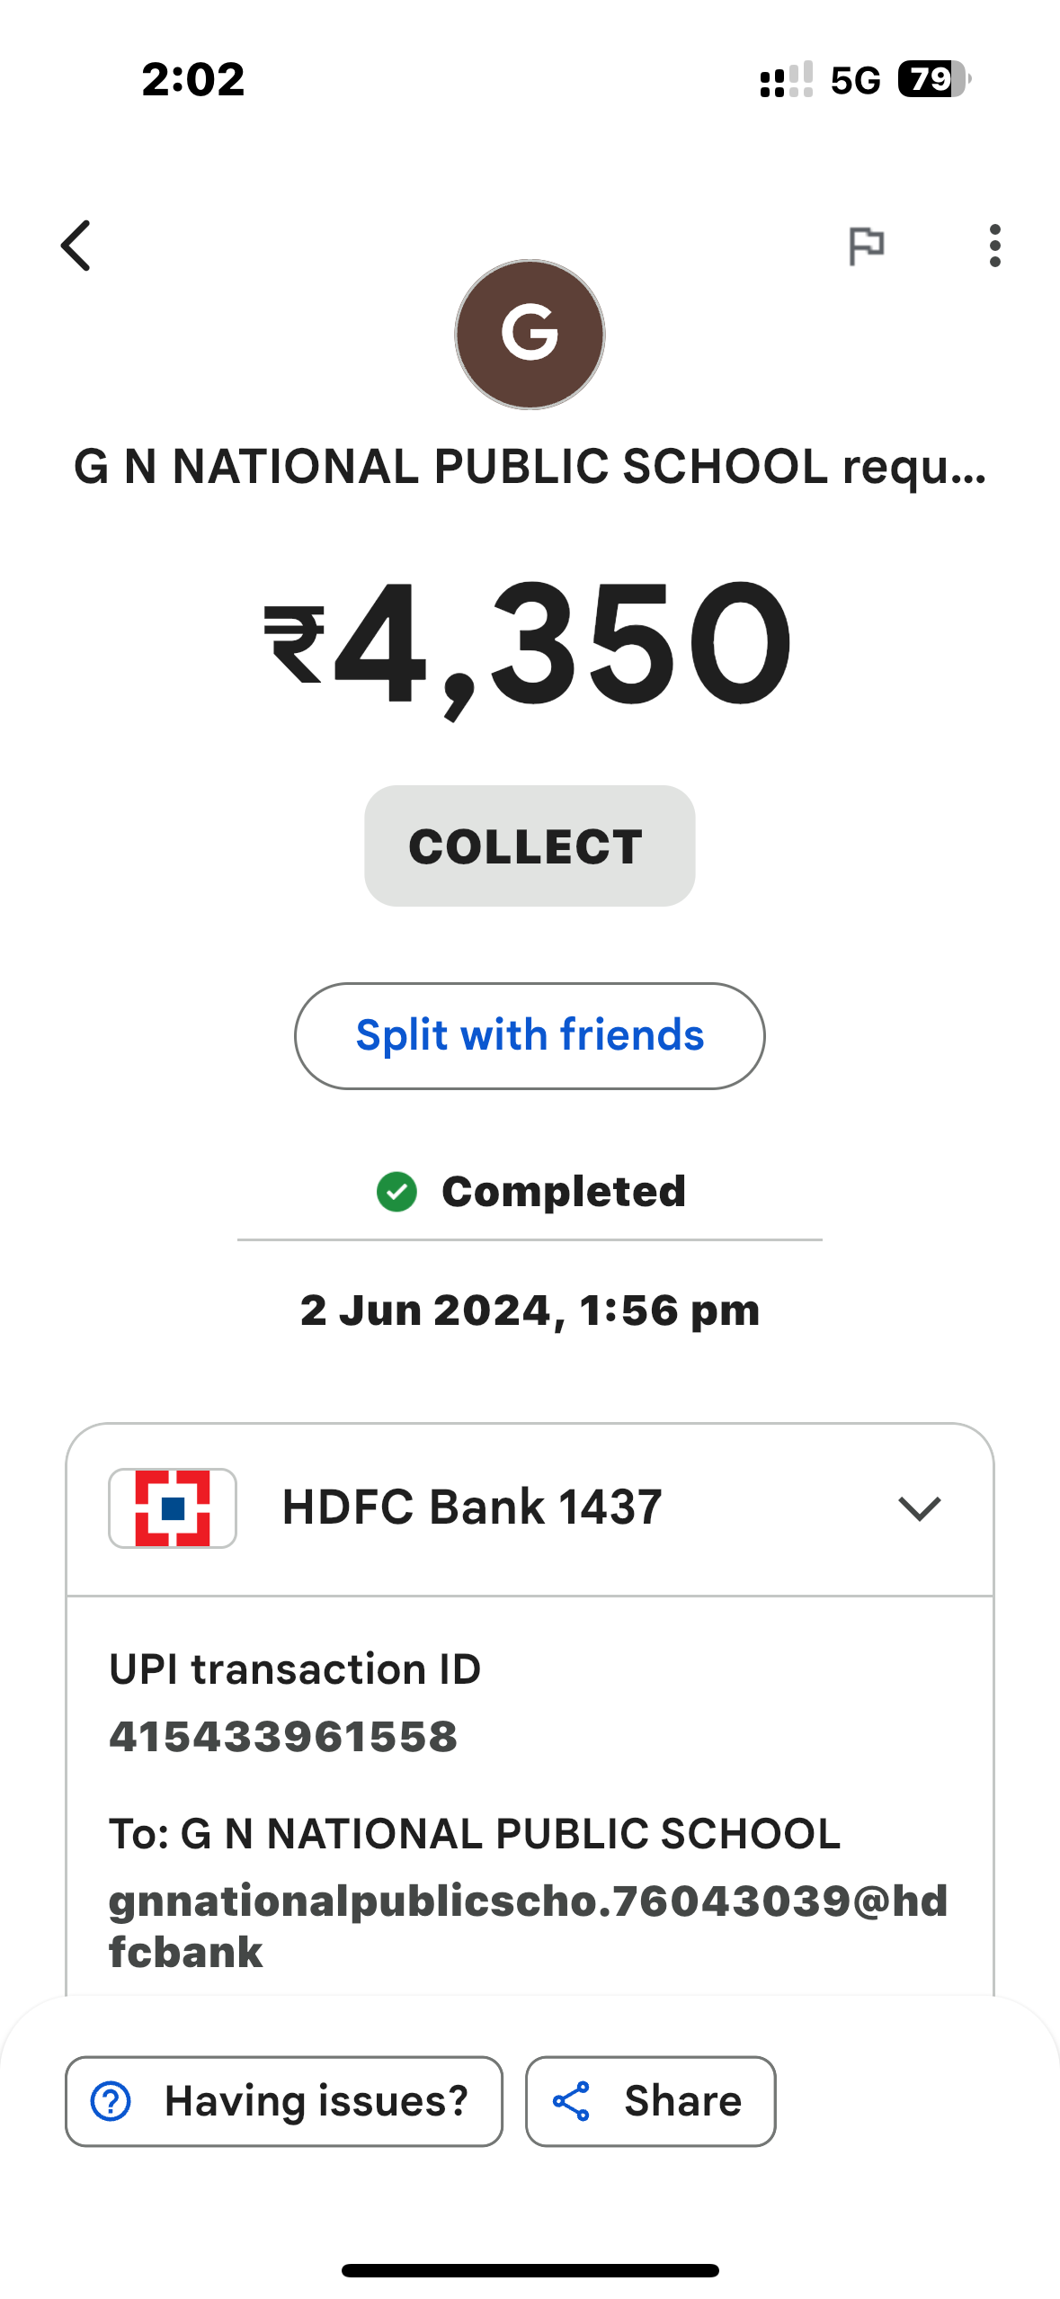Tap the ₹4,350 amount
The width and height of the screenshot is (1060, 2299).
(530, 645)
